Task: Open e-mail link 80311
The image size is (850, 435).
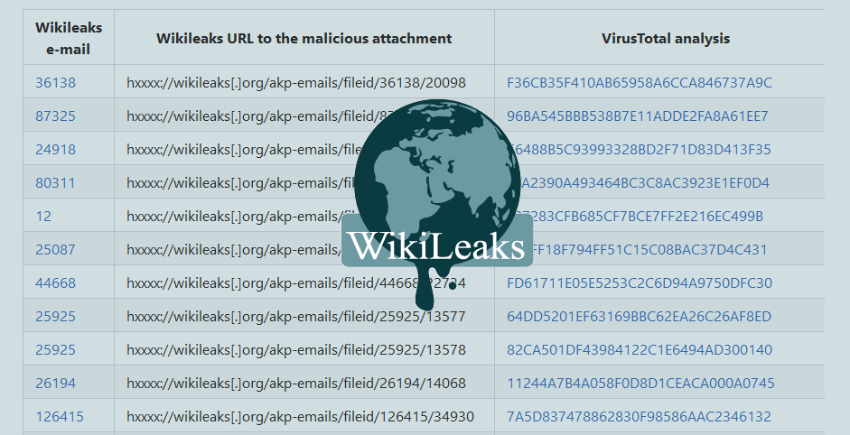Action: point(55,183)
